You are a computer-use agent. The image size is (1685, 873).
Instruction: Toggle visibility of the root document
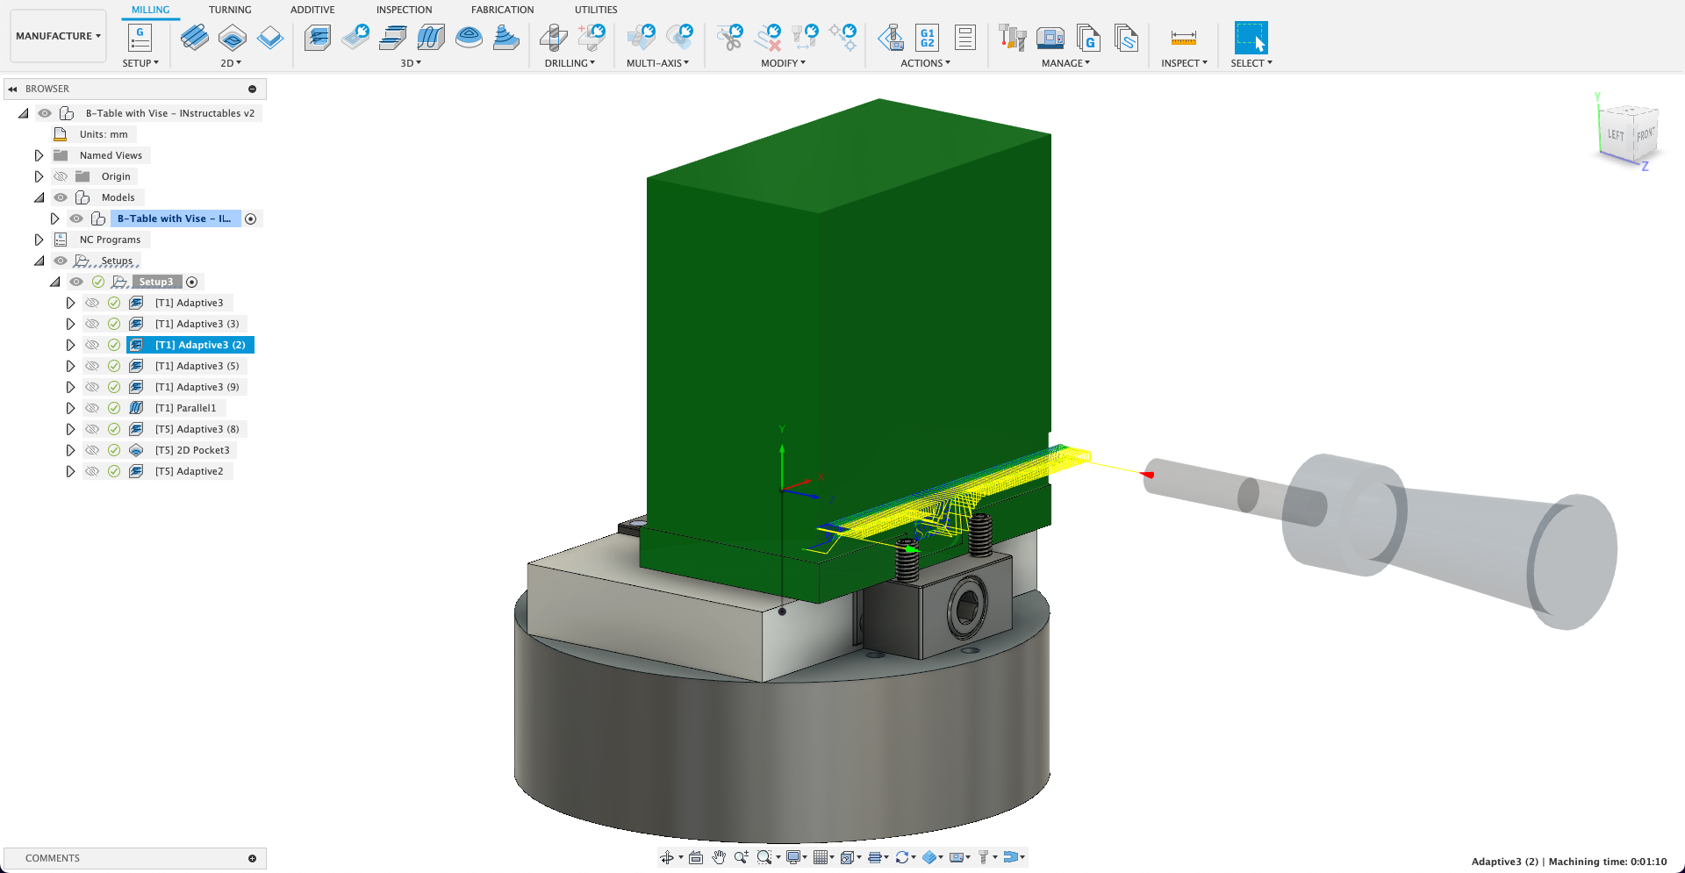[x=45, y=113]
